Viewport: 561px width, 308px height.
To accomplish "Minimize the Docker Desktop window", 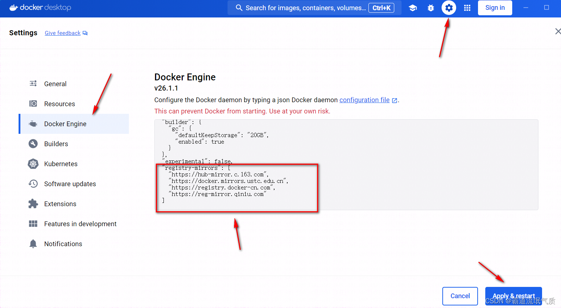I will tap(526, 8).
